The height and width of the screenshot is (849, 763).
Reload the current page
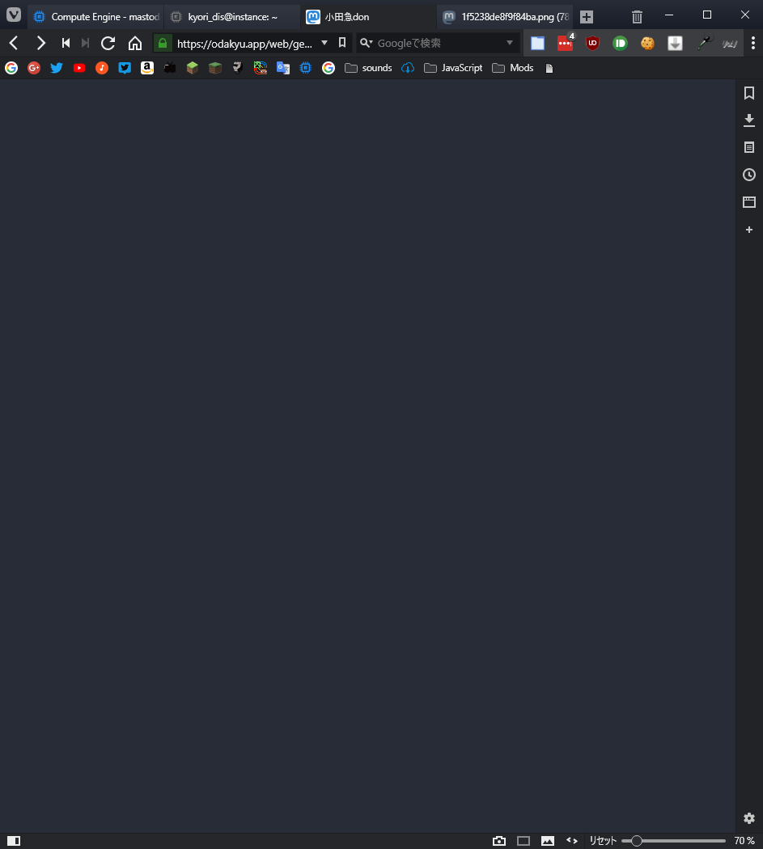click(108, 43)
